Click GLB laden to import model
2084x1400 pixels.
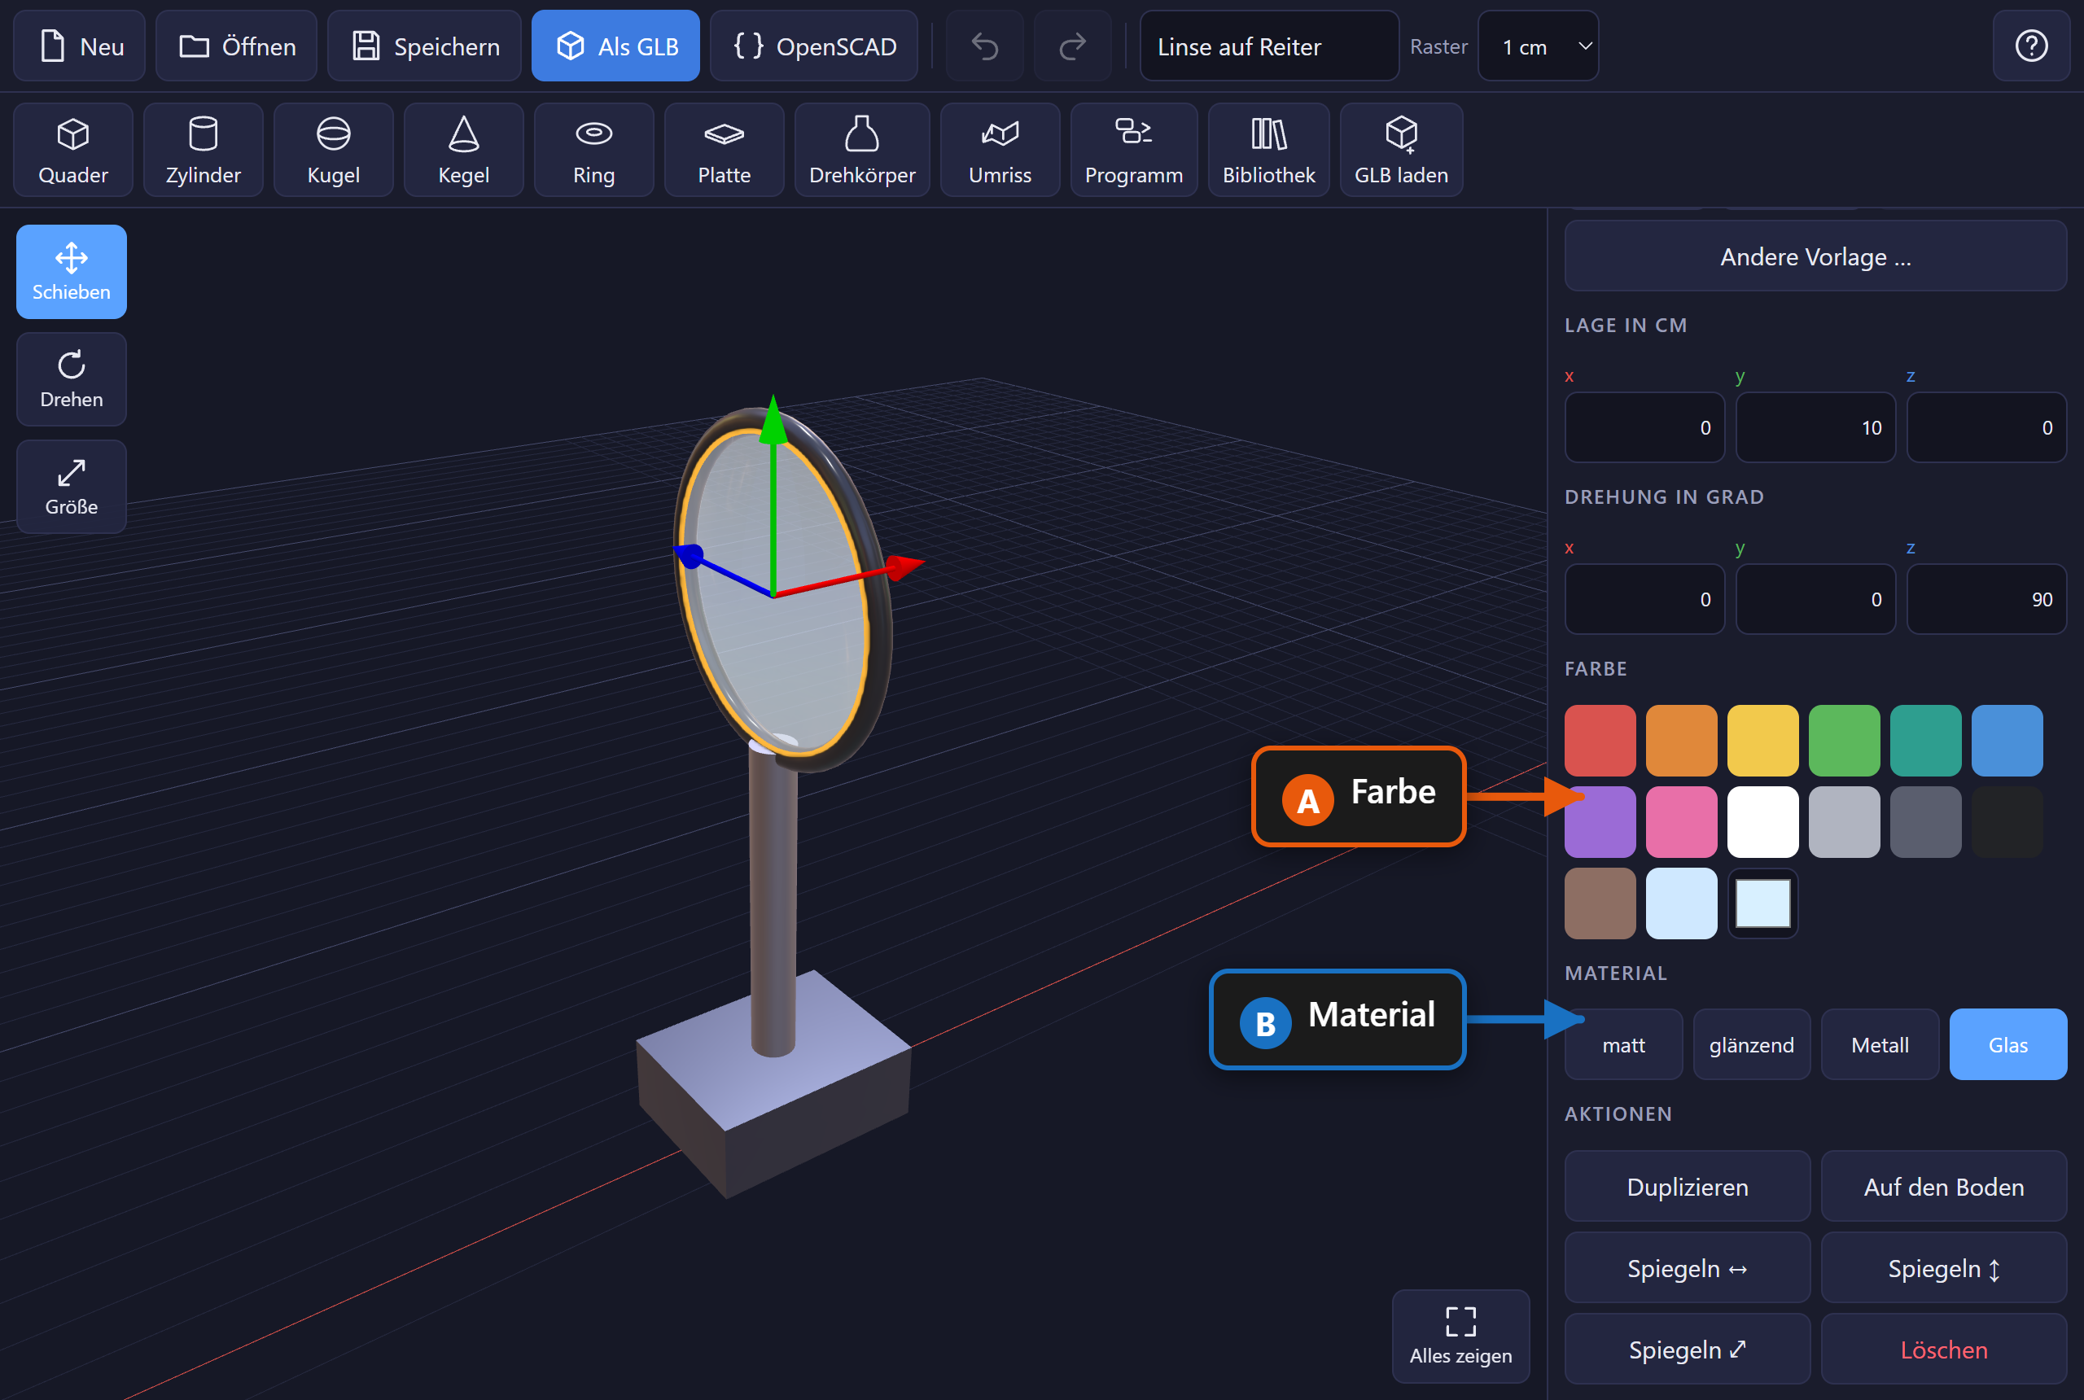pos(1402,150)
